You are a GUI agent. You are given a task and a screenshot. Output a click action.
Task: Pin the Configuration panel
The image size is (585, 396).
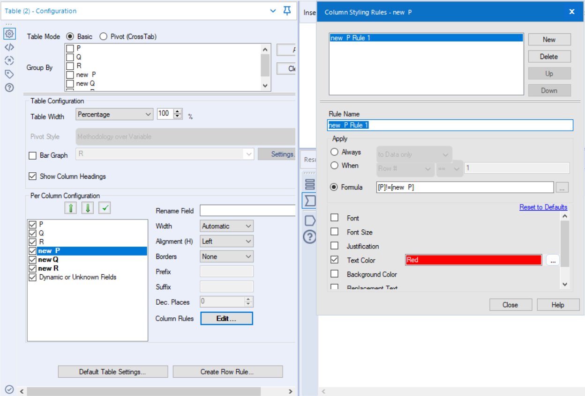tap(287, 10)
